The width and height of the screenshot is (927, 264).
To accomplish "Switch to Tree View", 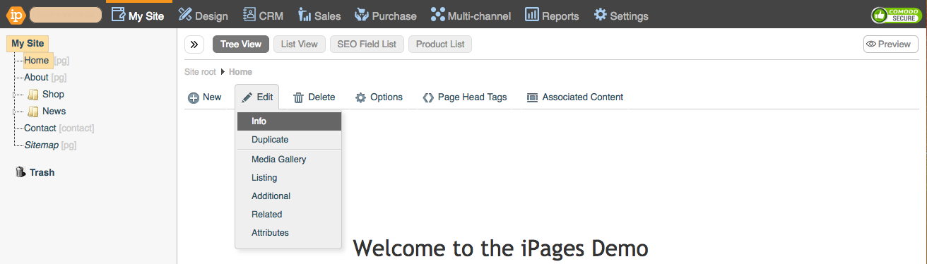I will point(241,44).
